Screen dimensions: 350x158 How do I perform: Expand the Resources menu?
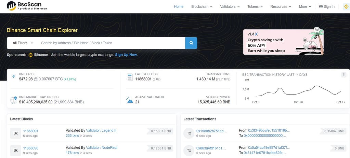coord(281,7)
